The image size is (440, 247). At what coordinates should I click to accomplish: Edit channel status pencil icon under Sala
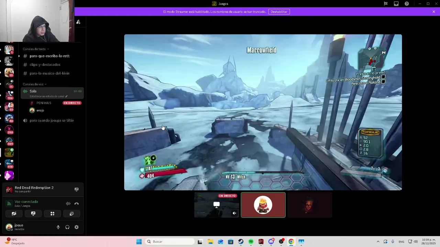(x=66, y=96)
